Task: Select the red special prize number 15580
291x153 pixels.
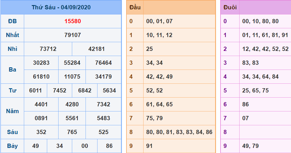Action: [72, 21]
